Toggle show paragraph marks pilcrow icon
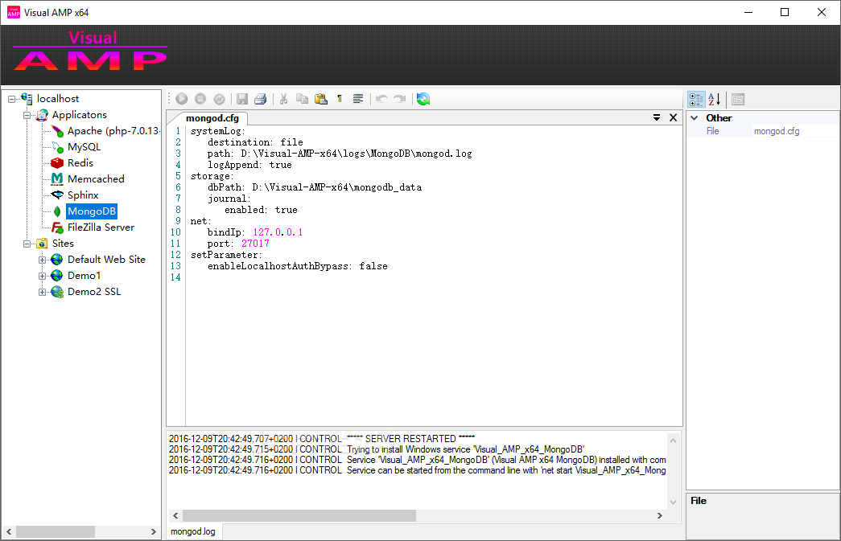 (340, 99)
